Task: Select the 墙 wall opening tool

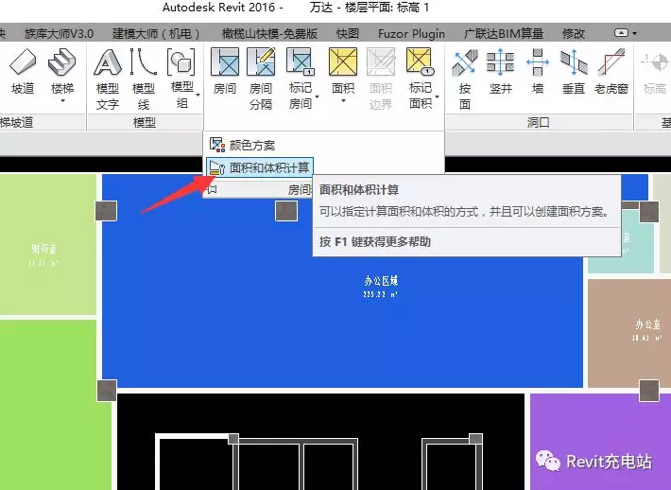Action: tap(538, 72)
